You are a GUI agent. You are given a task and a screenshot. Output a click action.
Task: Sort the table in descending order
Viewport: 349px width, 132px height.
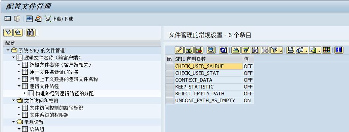click(245, 50)
